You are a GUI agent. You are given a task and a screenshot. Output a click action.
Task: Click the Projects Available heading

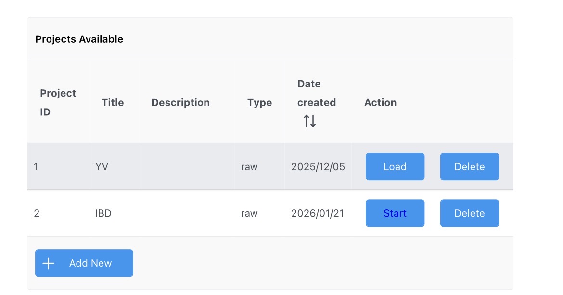click(79, 39)
